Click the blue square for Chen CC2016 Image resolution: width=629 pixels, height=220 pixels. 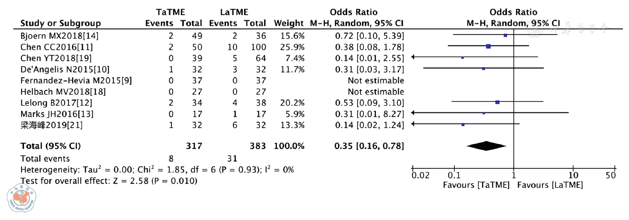[x=488, y=47]
